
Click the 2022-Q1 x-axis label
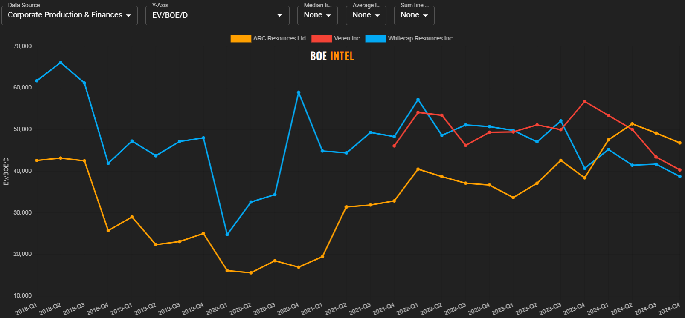[x=407, y=309]
